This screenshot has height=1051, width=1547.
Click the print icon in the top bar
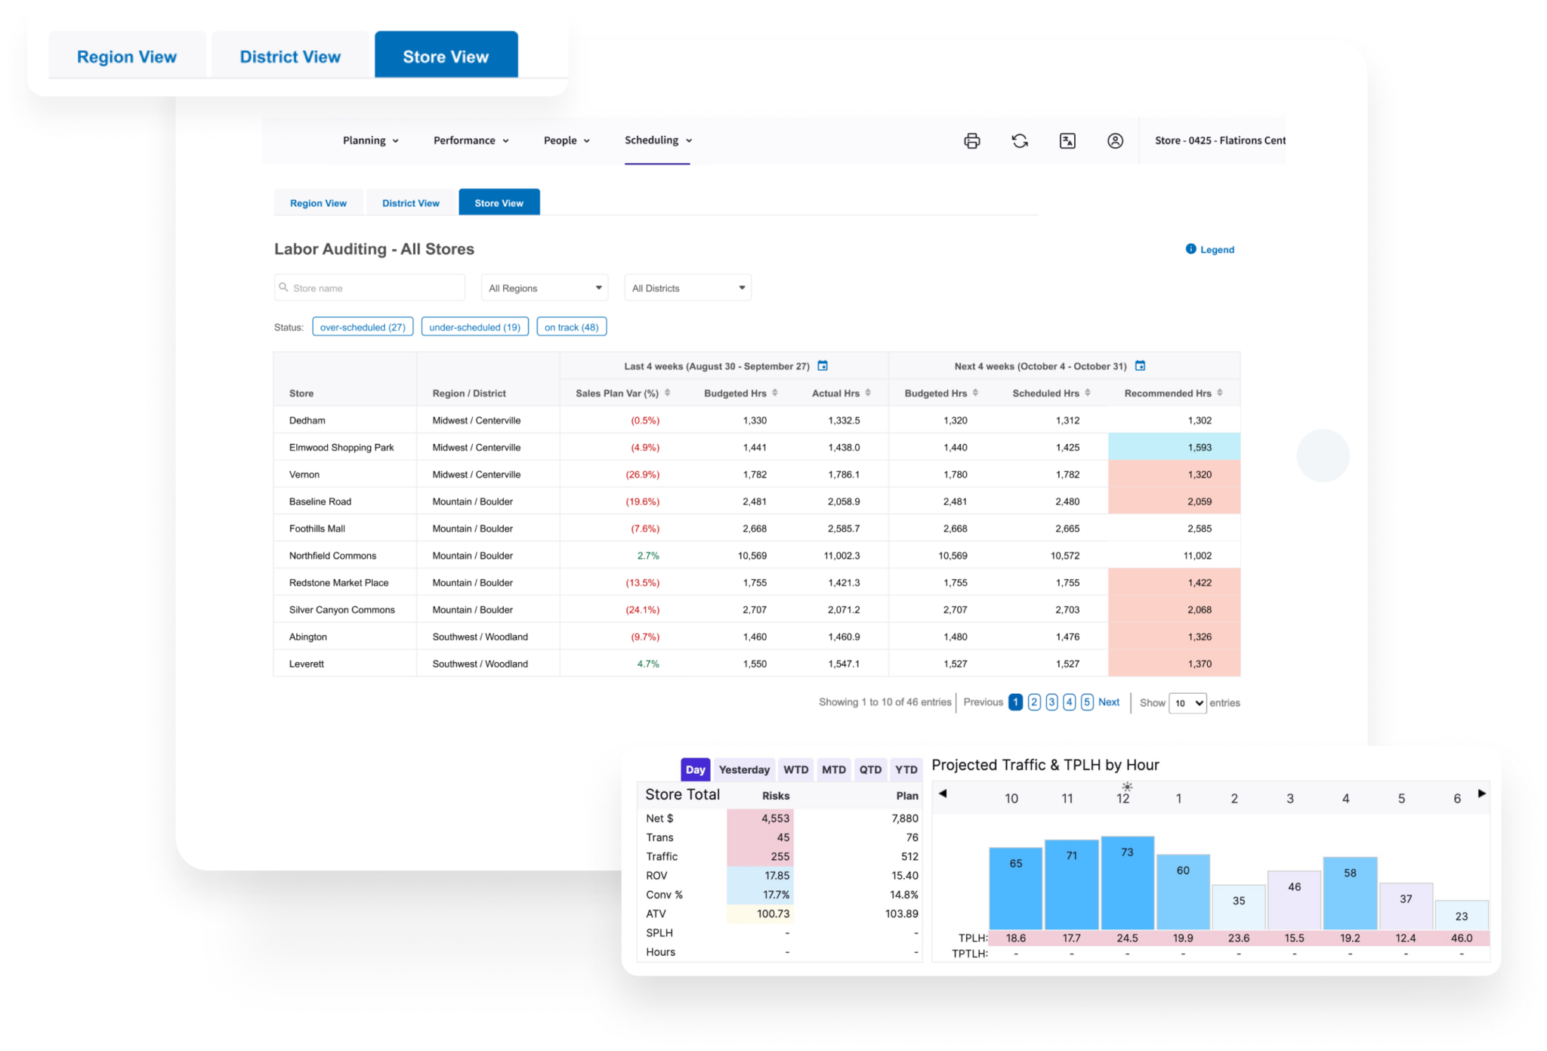pos(971,140)
